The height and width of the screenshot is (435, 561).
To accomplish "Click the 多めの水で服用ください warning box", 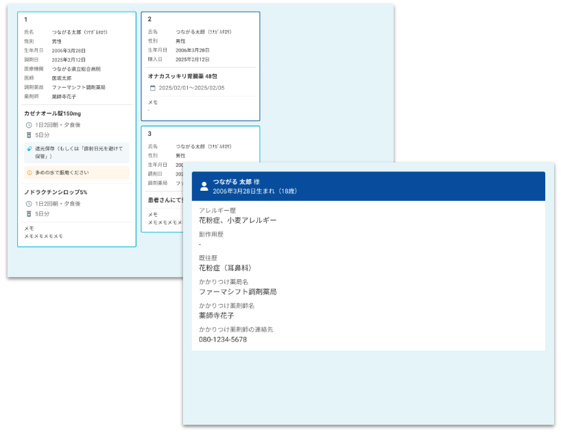I will (x=76, y=173).
